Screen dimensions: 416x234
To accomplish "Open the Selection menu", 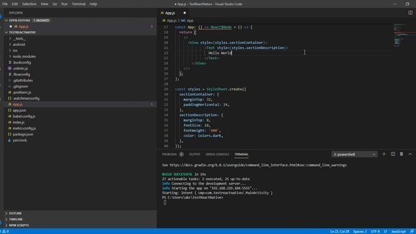I will [x=29, y=4].
